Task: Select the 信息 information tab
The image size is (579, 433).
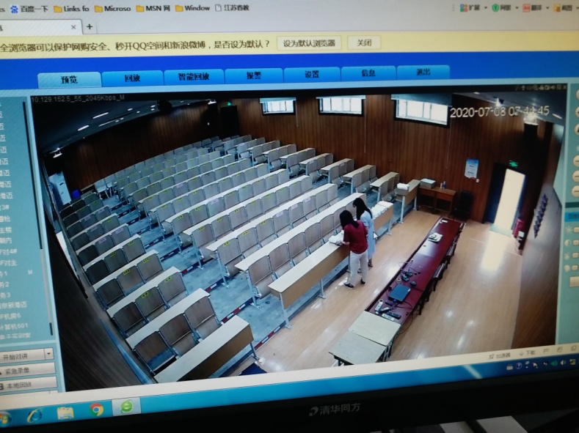Action: [x=368, y=73]
